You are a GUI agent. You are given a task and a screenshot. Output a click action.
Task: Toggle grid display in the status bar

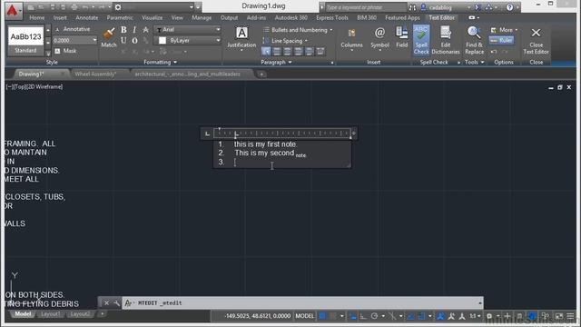[x=322, y=316]
